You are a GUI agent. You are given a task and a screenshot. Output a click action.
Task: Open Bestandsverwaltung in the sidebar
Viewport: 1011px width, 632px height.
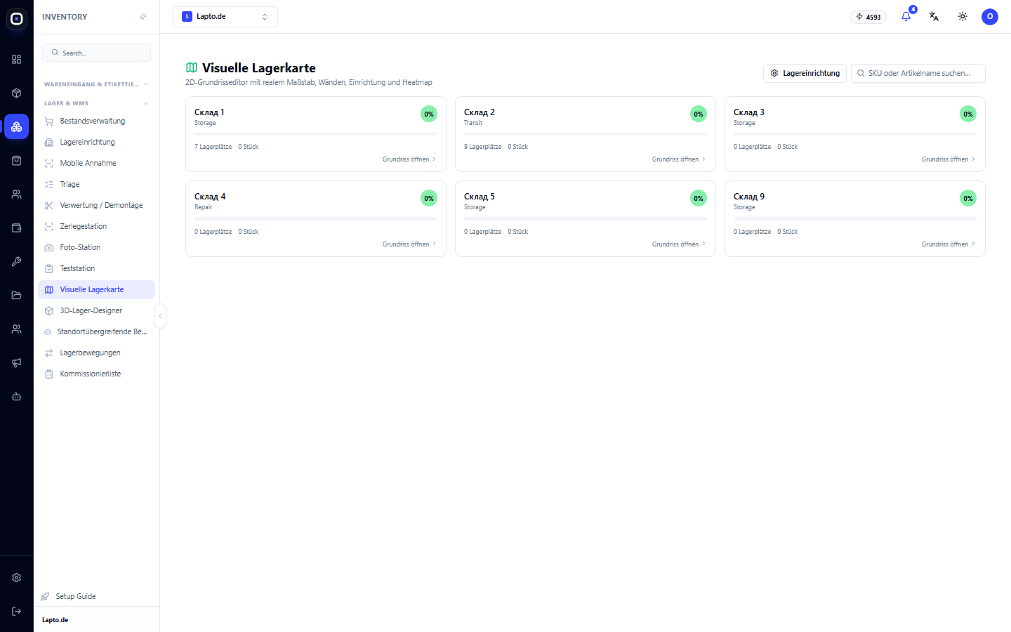tap(96, 121)
